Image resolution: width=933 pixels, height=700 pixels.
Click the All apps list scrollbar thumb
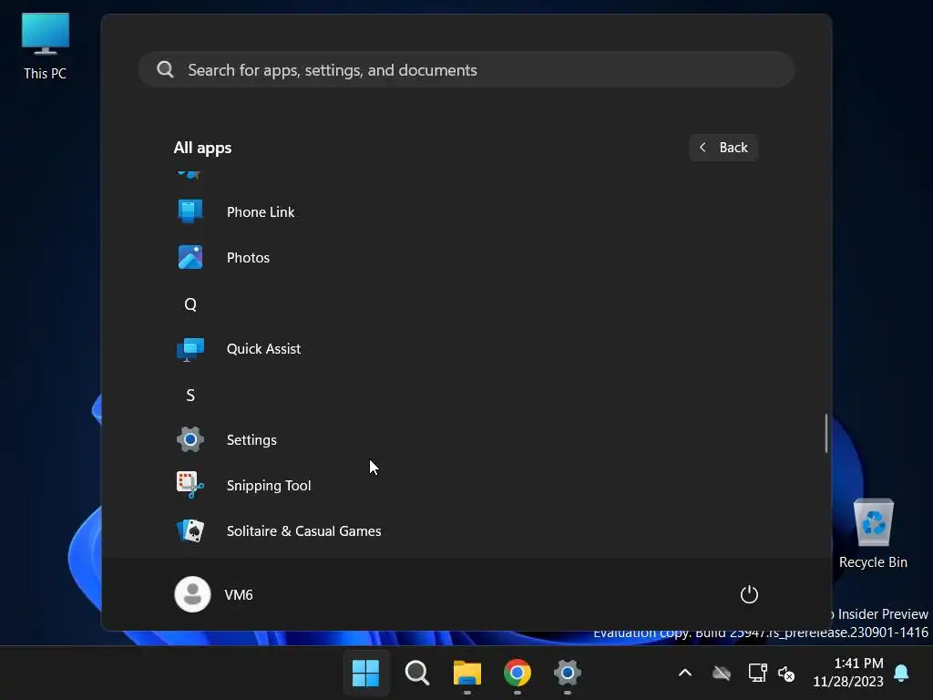tap(825, 433)
